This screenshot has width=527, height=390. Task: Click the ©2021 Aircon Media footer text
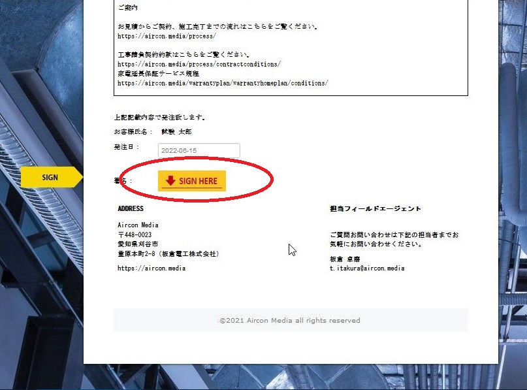(290, 321)
